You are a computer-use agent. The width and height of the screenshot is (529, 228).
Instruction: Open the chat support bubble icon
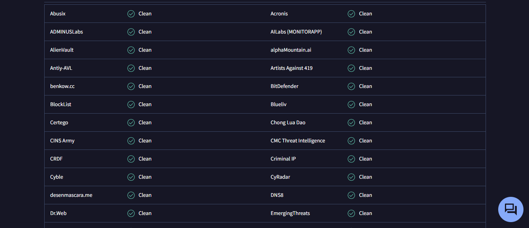click(x=511, y=209)
